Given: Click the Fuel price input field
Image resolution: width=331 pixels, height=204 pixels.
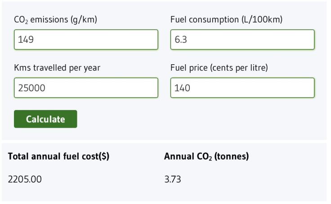Looking at the screenshot, I should click(x=242, y=88).
